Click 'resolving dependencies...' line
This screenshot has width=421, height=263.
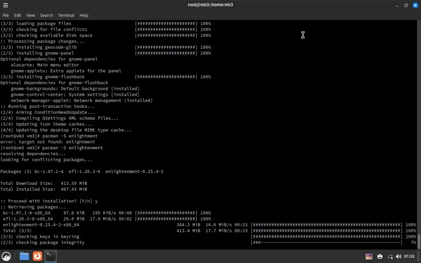[33, 154]
